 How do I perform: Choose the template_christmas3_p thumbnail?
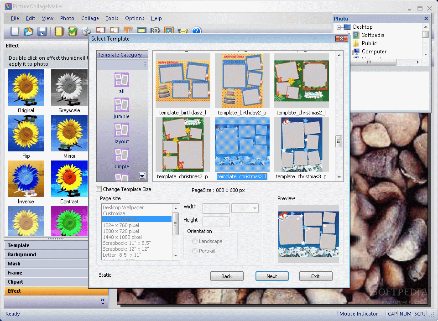302,145
